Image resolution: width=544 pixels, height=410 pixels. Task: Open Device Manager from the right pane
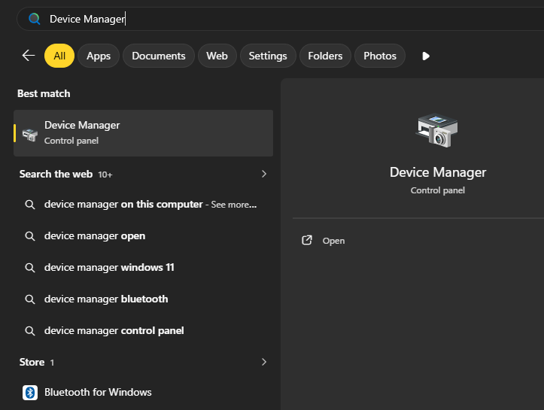[x=333, y=241]
